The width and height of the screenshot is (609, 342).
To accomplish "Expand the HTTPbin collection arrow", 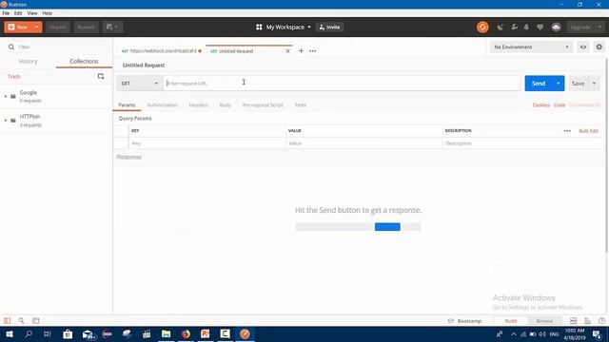I will [6, 121].
